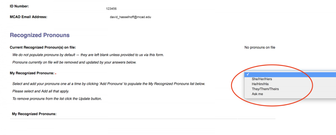Pick They/Them/Theirs from the open list
Image resolution: width=336 pixels, height=135 pixels.
tap(290, 89)
